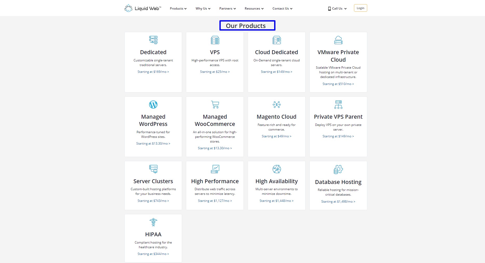Expand the Contact Us menu
Image resolution: width=485 pixels, height=263 pixels.
(282, 9)
